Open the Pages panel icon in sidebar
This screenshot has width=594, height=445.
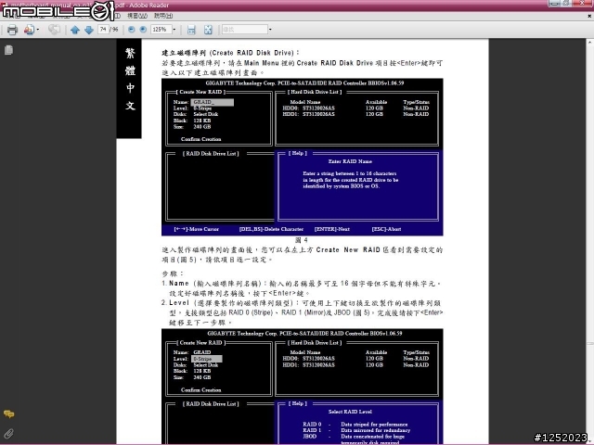click(8, 50)
